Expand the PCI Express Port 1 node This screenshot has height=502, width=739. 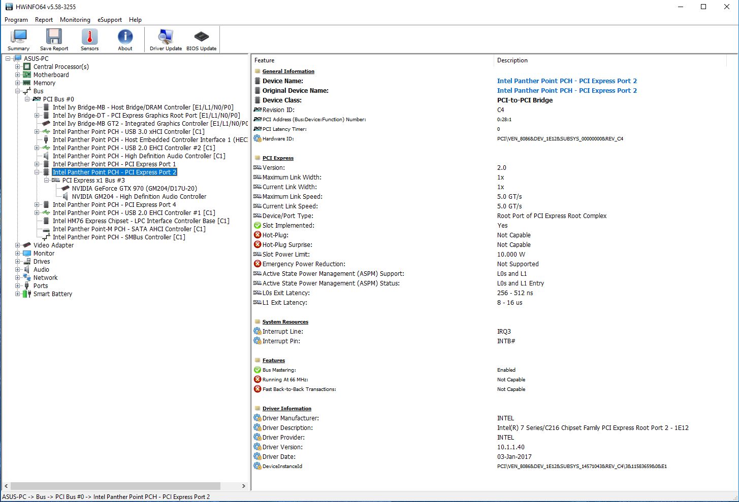point(37,164)
